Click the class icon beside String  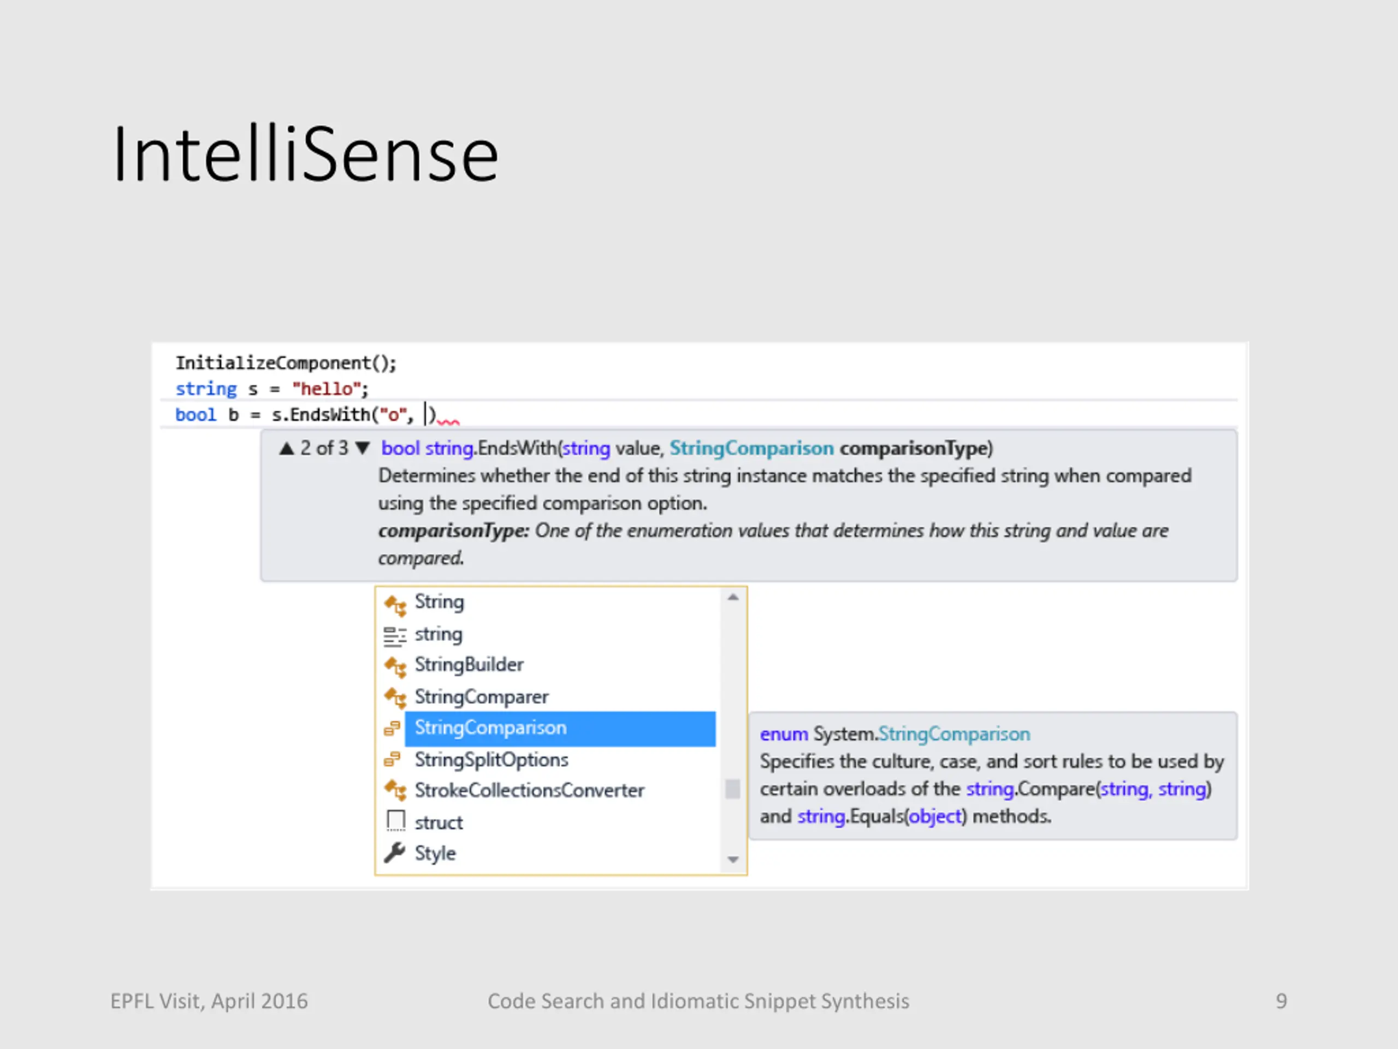tap(395, 604)
